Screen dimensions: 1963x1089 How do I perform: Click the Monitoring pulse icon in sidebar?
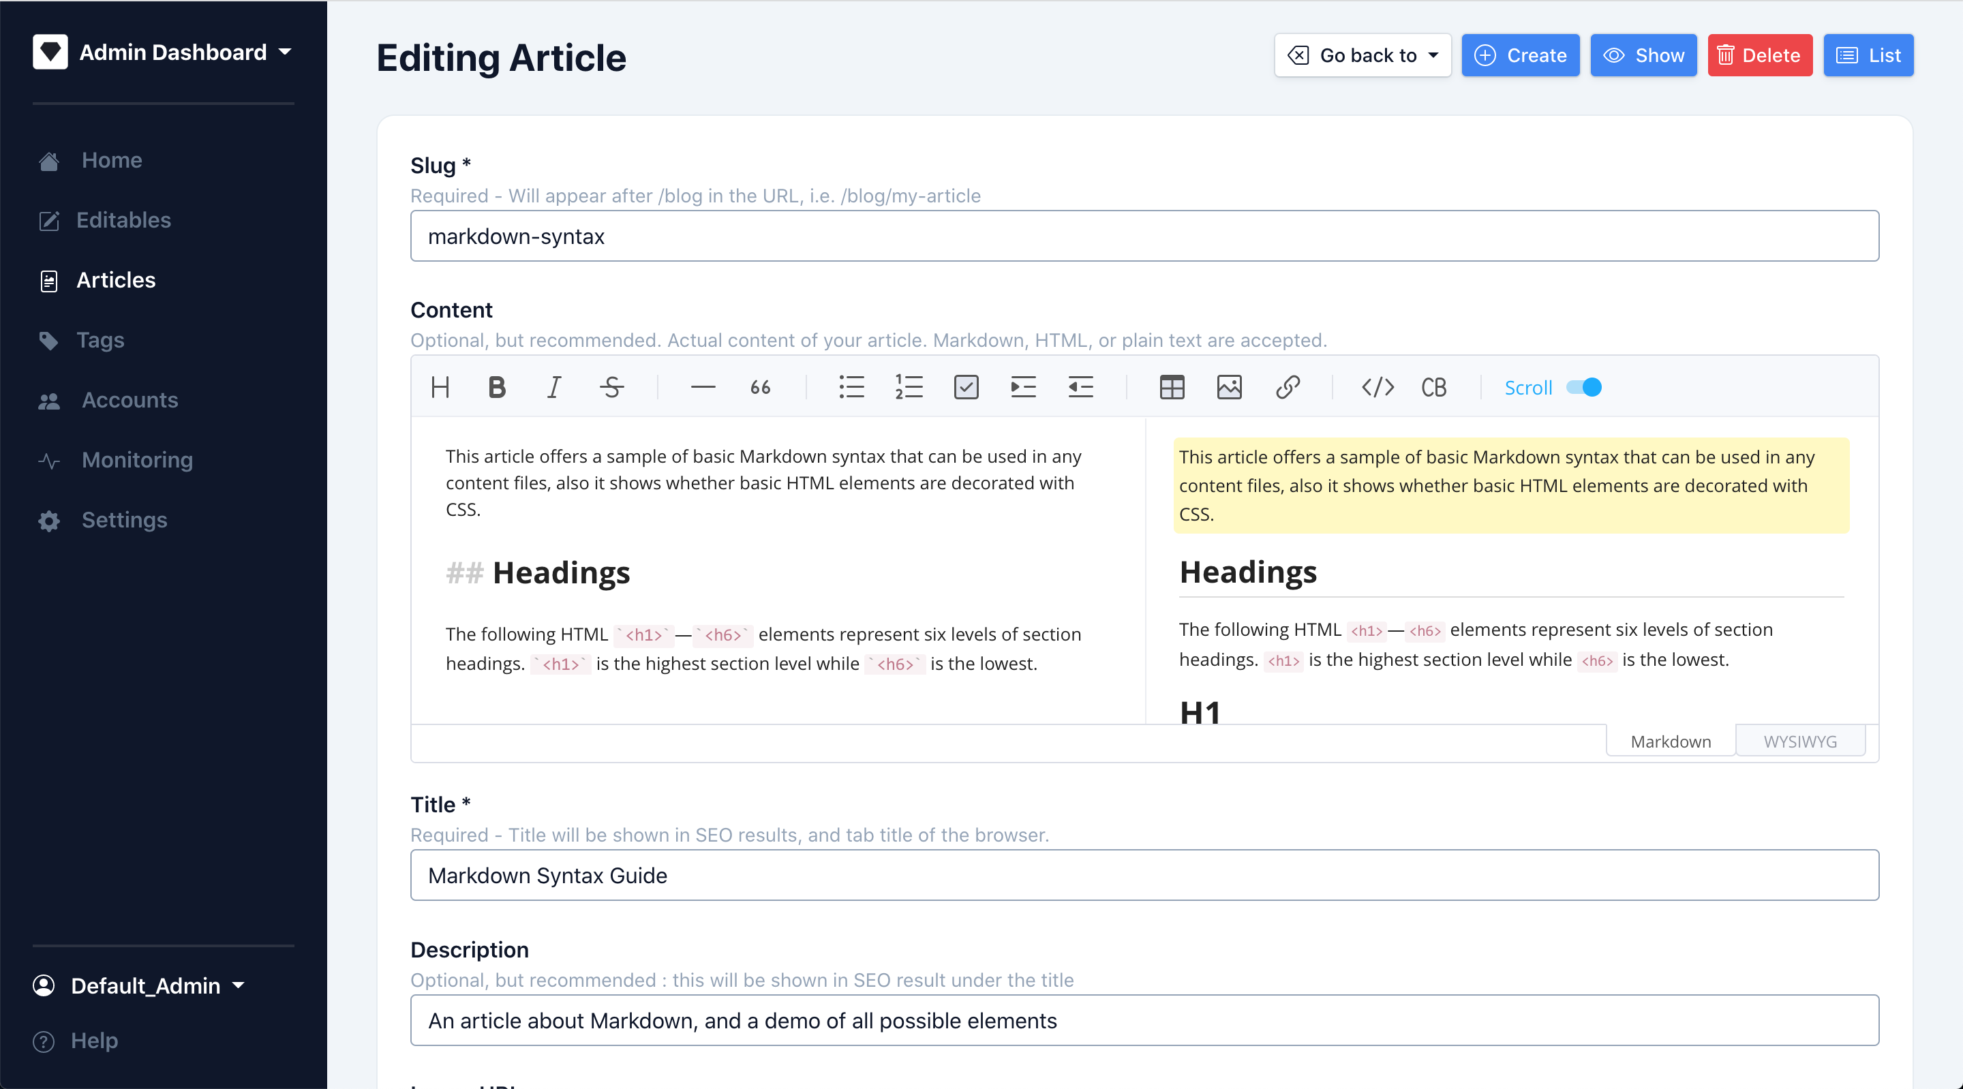(x=49, y=461)
